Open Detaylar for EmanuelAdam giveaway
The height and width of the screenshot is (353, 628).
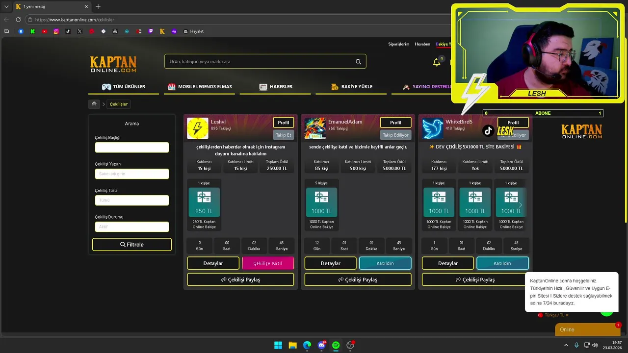(330, 263)
